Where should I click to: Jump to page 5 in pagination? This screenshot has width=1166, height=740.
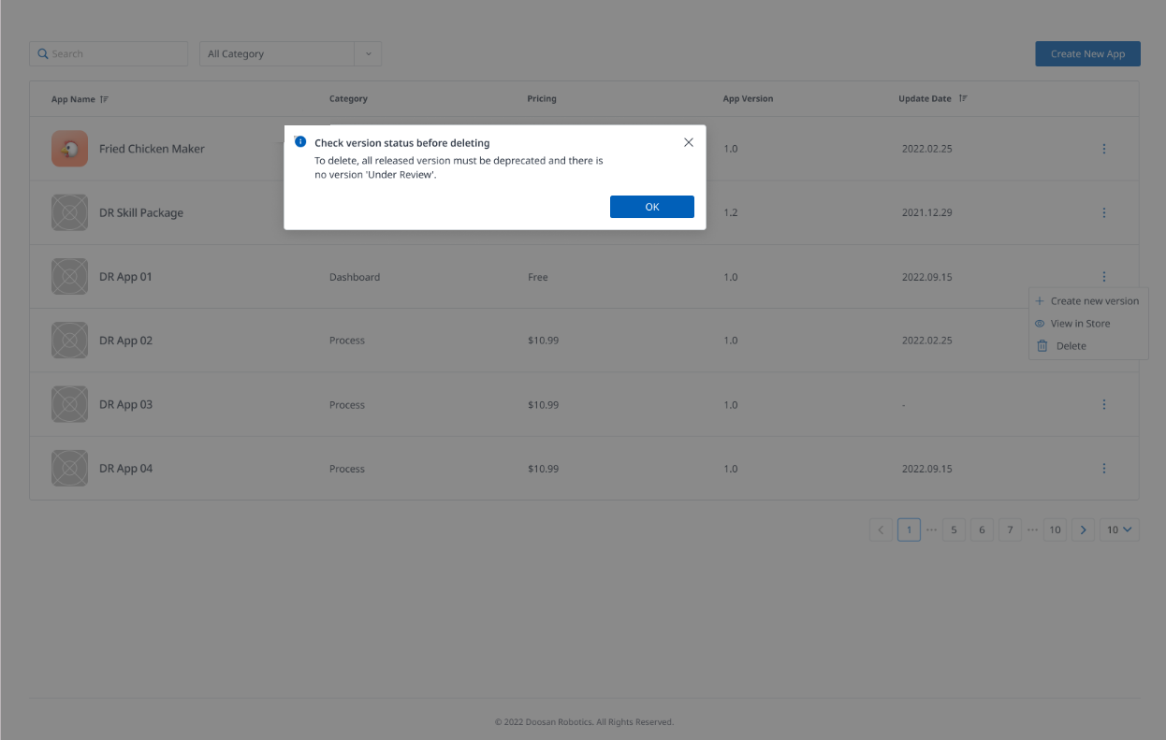point(954,530)
